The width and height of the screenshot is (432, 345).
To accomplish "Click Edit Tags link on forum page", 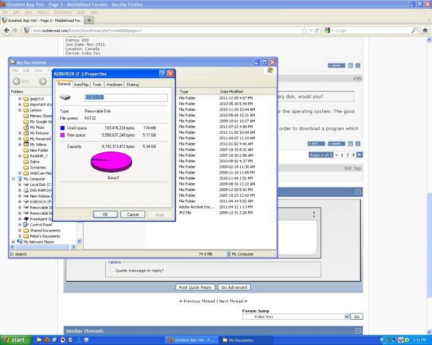I will point(353,168).
